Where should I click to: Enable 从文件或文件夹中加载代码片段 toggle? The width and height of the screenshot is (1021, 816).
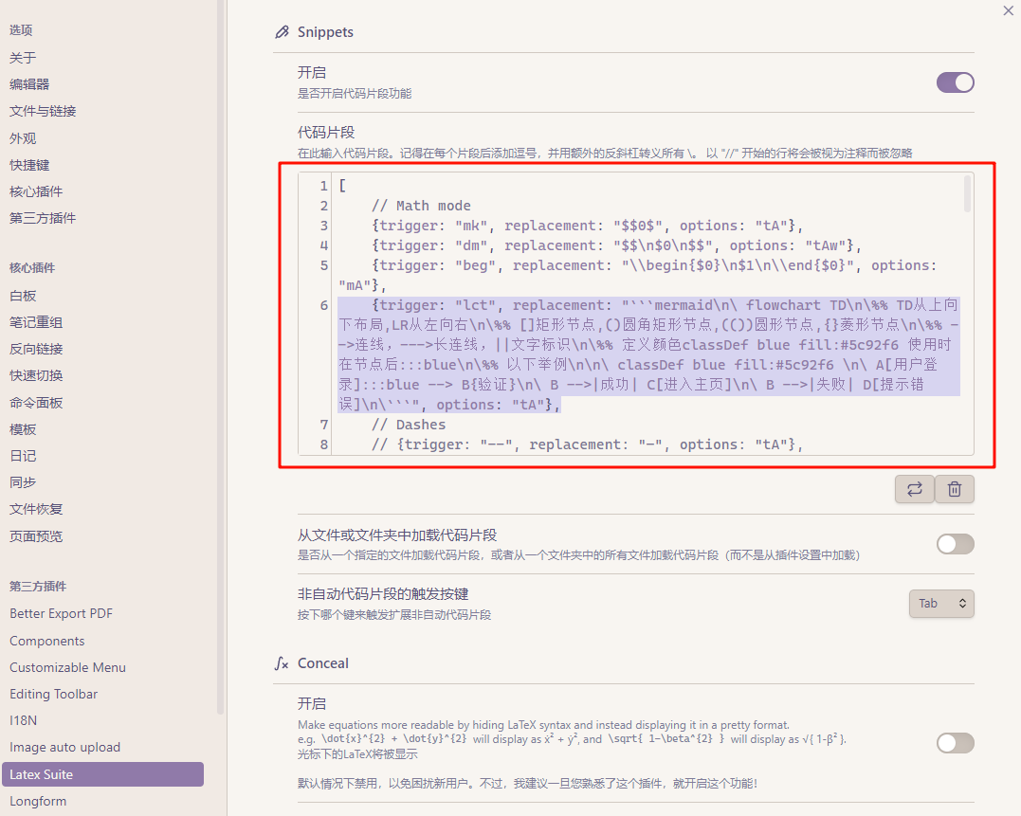(955, 543)
